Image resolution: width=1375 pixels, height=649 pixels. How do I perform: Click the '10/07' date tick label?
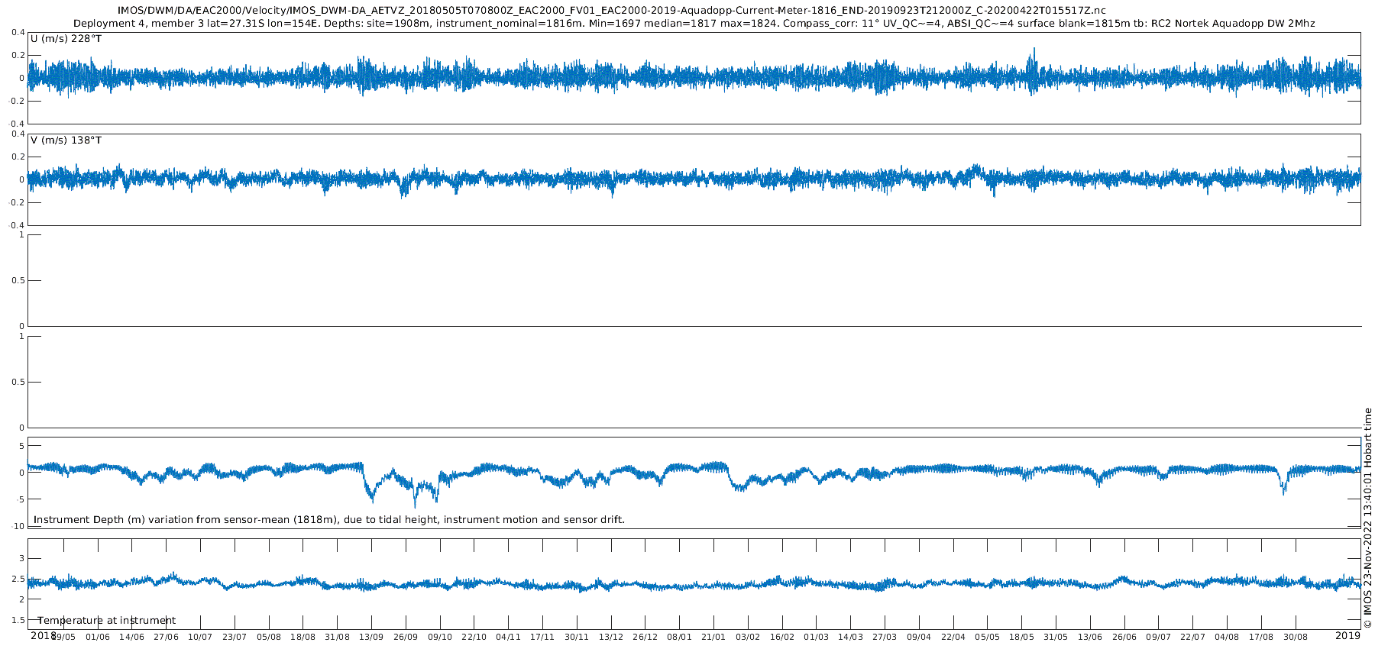pyautogui.click(x=200, y=637)
